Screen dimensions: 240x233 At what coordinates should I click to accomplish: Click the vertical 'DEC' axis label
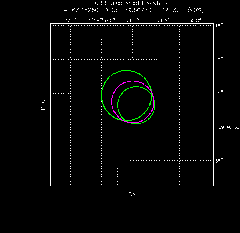coord(43,105)
